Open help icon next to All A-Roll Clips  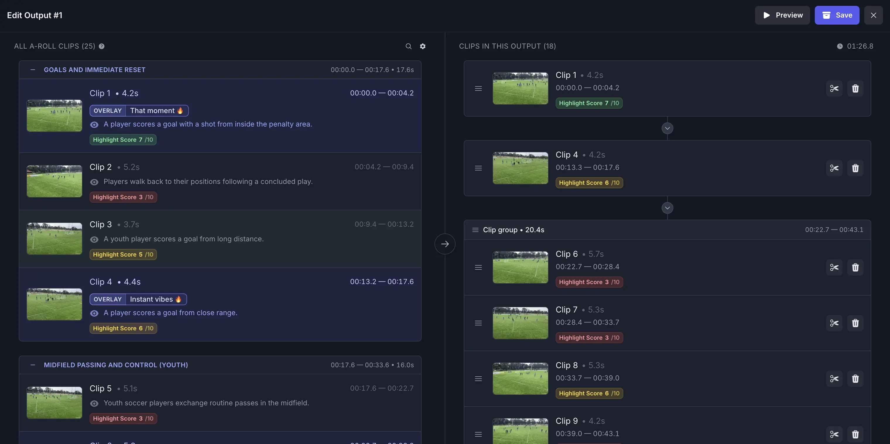pyautogui.click(x=102, y=46)
